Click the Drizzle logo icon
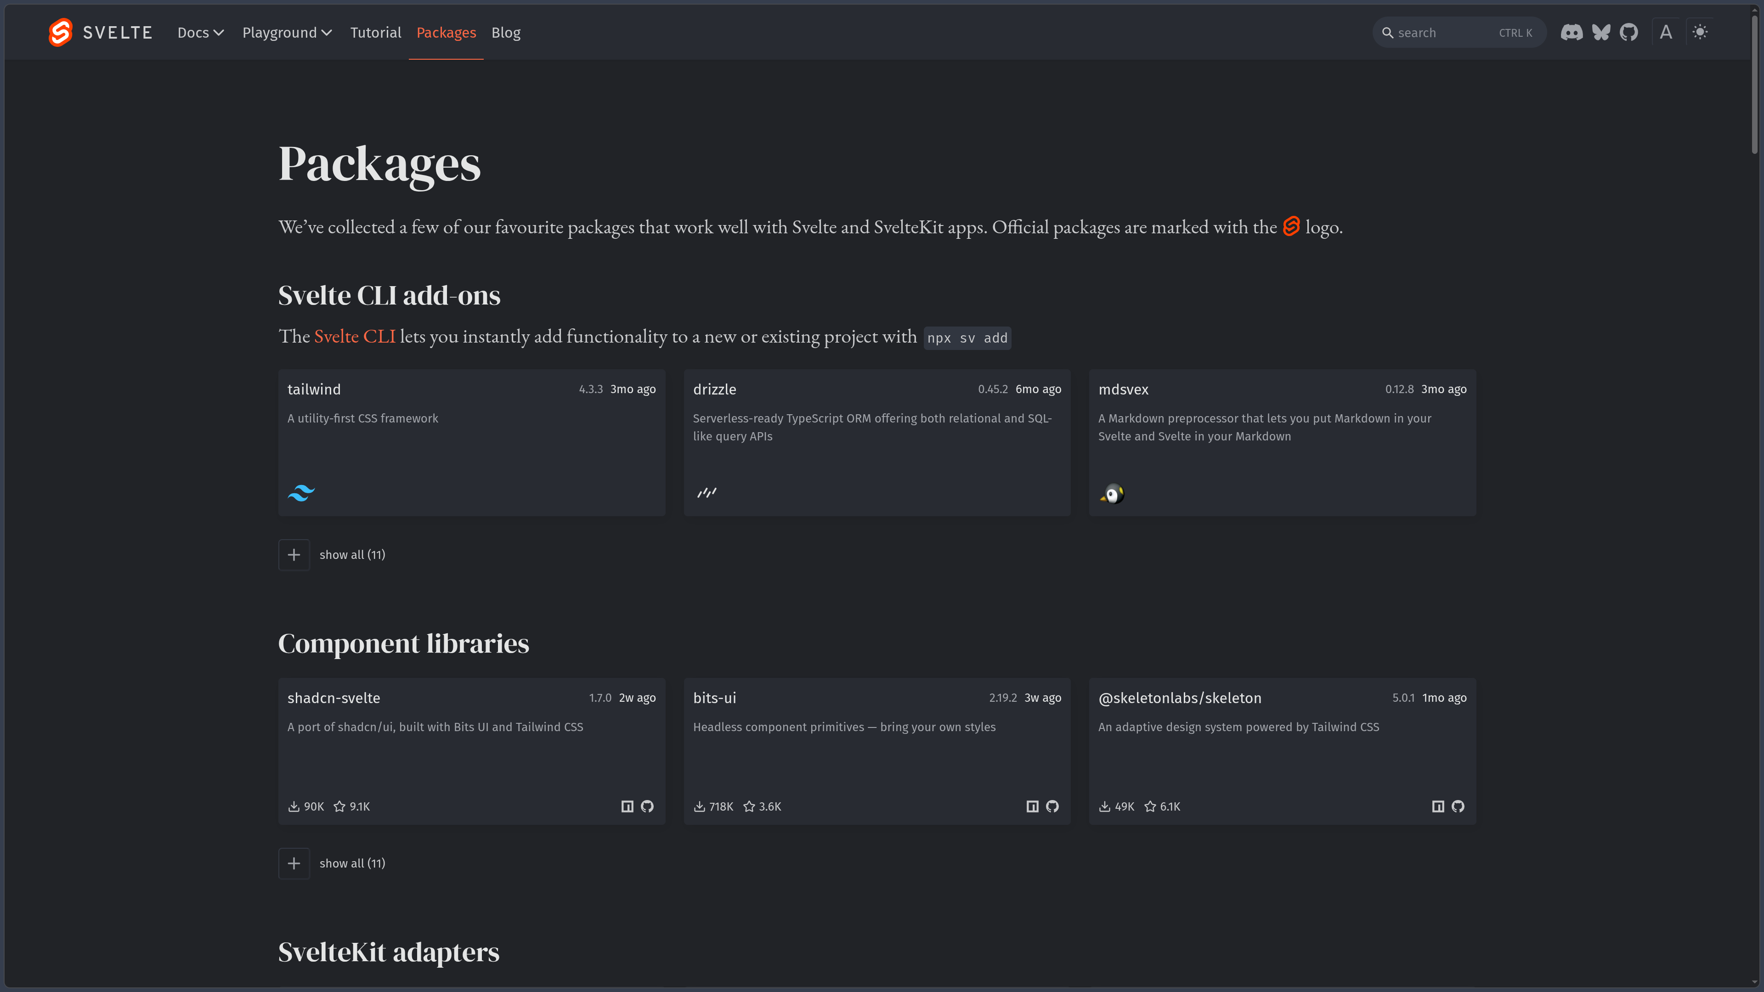Screen dimensions: 1764x992 pos(707,492)
